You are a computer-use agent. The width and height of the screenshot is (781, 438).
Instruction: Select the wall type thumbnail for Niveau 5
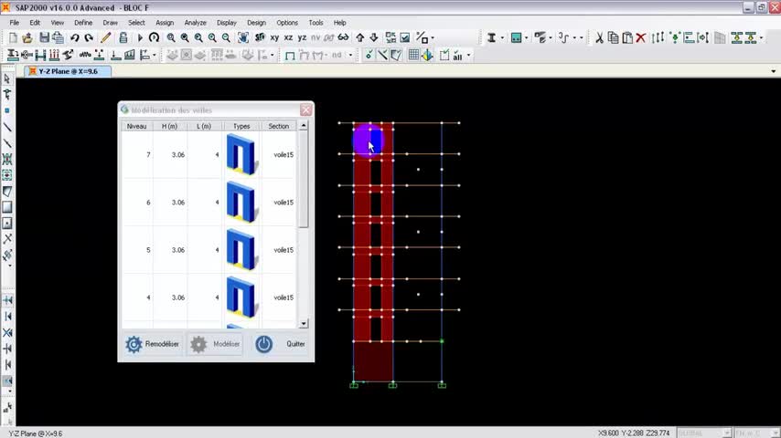tap(241, 250)
